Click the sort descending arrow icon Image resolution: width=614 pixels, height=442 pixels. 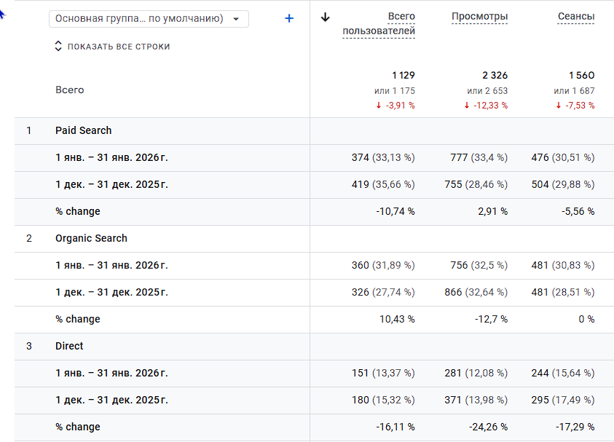click(x=326, y=17)
